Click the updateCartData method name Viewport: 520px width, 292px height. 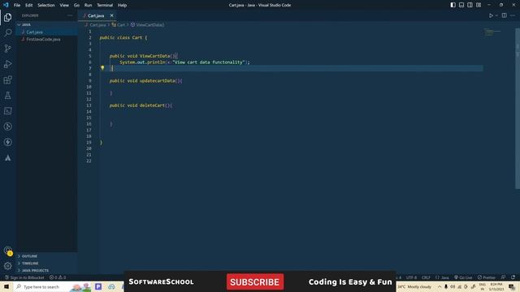point(157,81)
